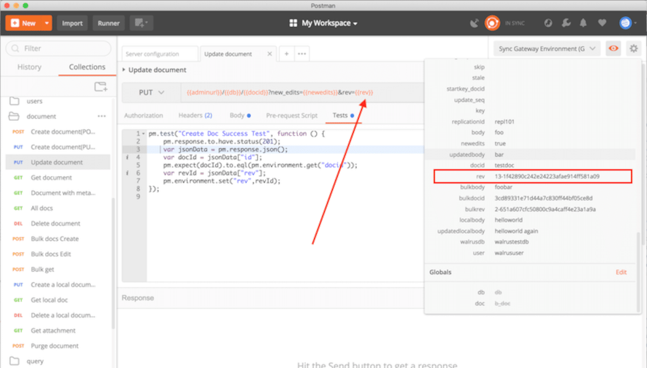Select the Tests tab
647x368 pixels.
(x=343, y=115)
